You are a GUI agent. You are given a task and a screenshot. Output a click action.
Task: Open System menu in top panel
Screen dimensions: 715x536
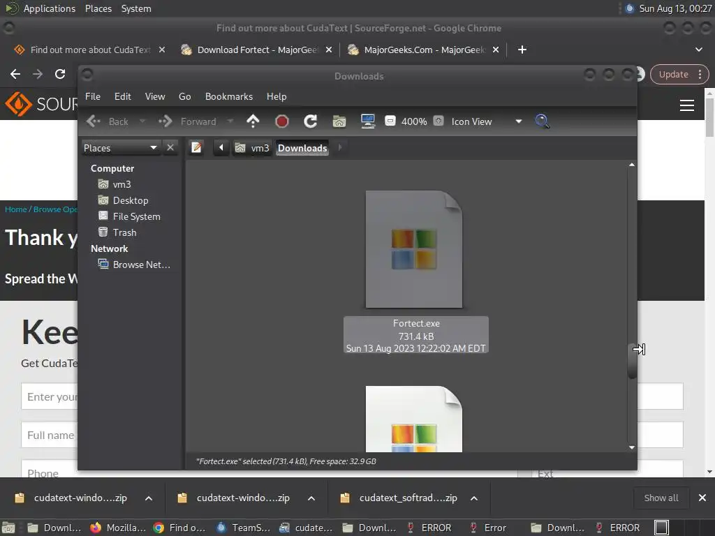coord(136,8)
